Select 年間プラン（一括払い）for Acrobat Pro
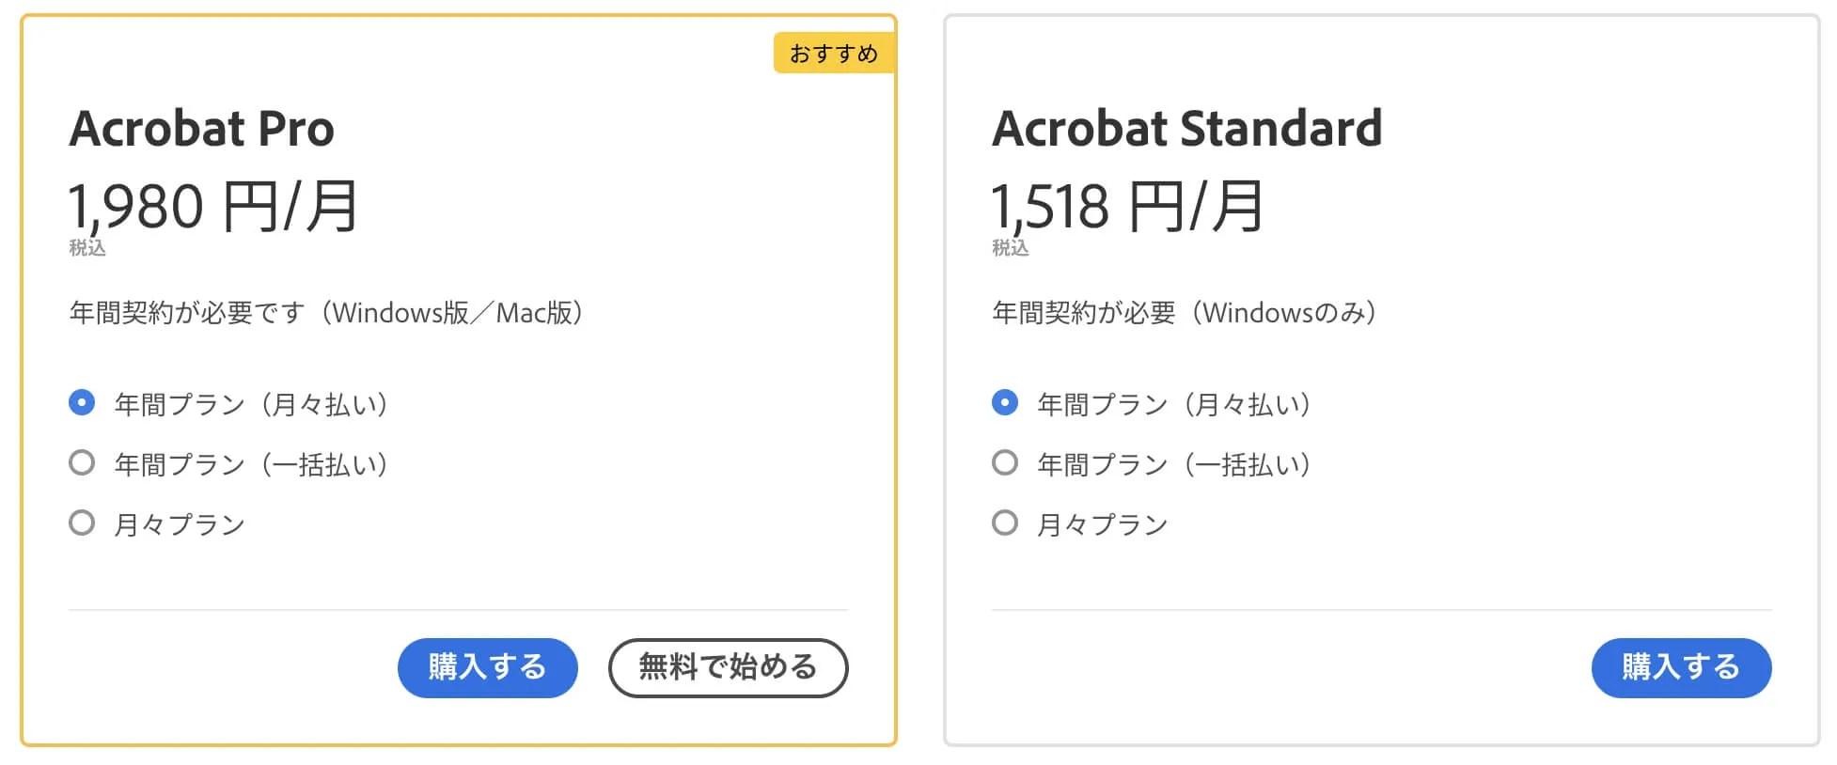 tap(81, 462)
